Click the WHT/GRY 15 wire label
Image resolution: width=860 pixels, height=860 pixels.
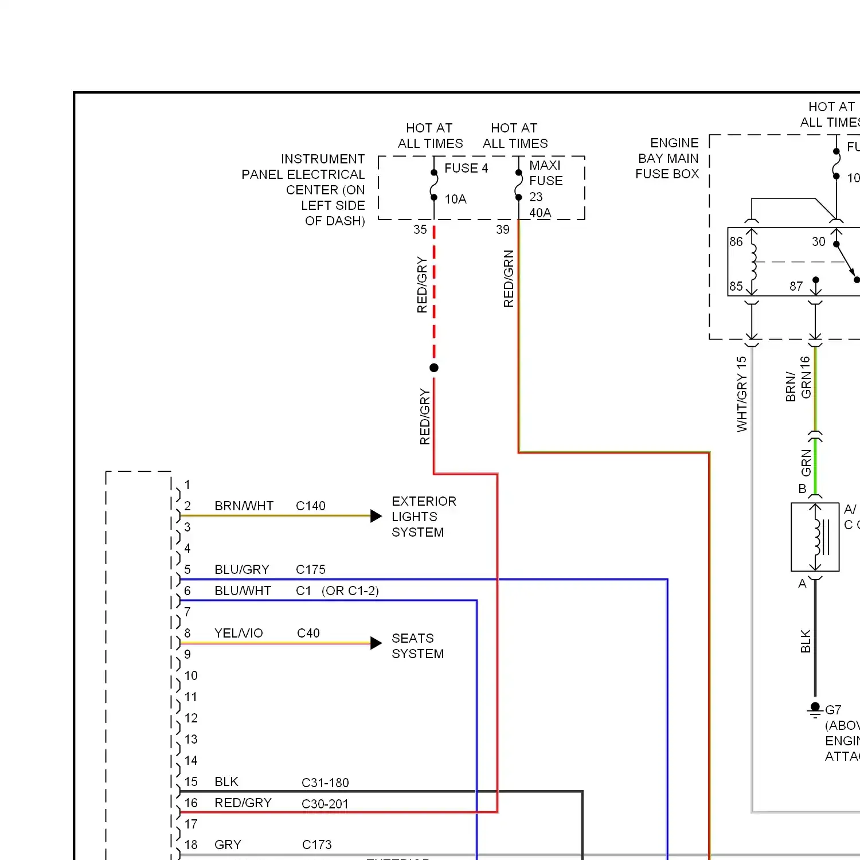click(x=742, y=394)
